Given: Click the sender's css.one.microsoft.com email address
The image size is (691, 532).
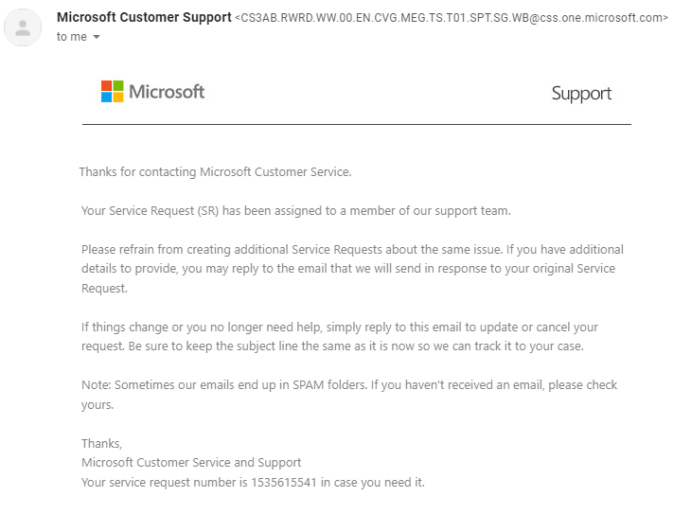Looking at the screenshot, I should pos(452,18).
